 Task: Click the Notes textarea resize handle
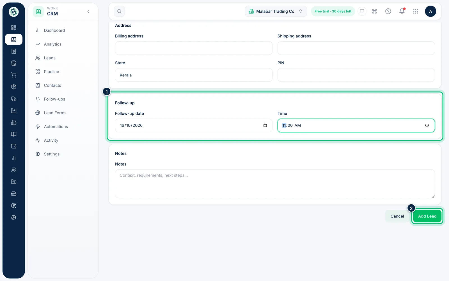coord(433,196)
